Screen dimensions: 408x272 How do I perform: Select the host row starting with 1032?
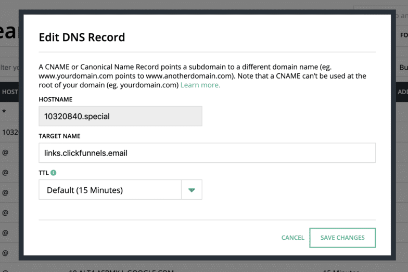coord(9,132)
